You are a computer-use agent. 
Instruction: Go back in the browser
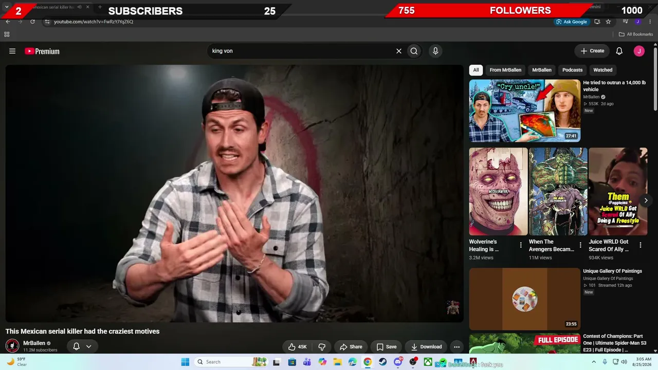click(8, 22)
